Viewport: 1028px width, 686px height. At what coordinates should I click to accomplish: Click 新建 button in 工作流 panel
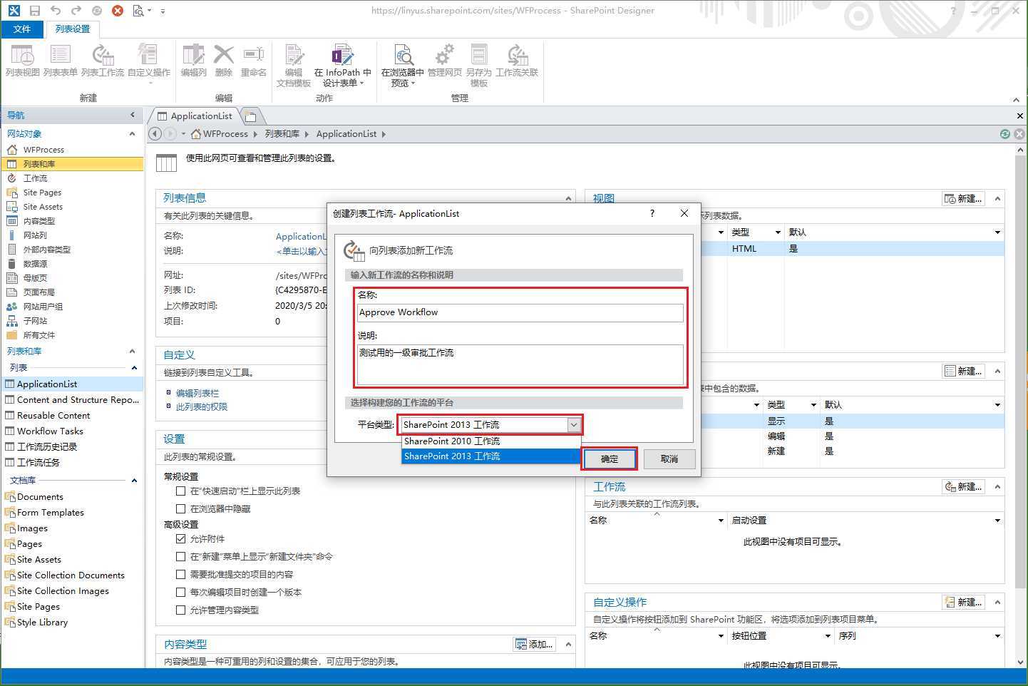963,486
